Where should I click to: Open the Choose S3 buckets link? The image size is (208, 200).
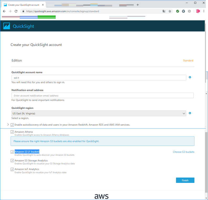click(183, 152)
